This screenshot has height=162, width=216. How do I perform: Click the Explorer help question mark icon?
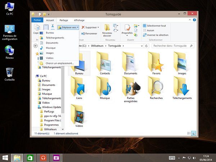coord(194,20)
